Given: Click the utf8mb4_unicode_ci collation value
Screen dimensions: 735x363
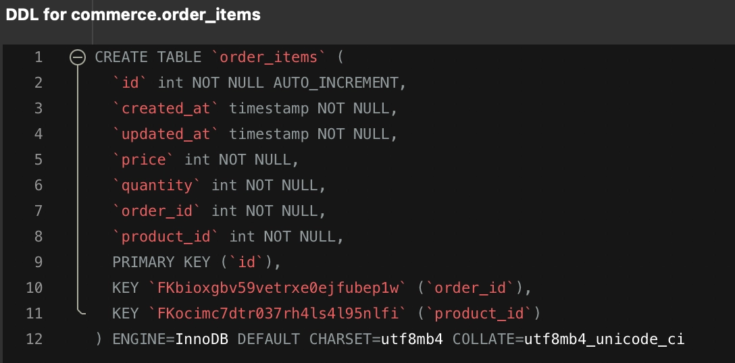Looking at the screenshot, I should [x=604, y=339].
